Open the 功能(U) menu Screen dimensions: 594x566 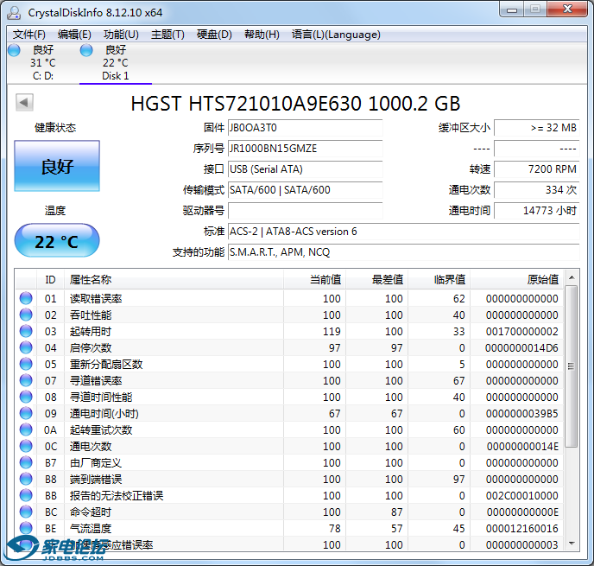121,35
